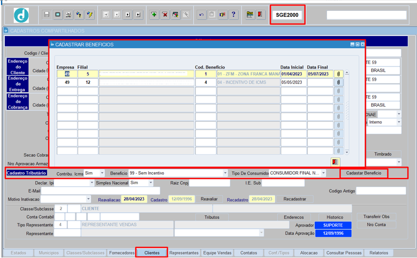
Task: Click the toolbar icon left of Help
Action: click(x=223, y=15)
